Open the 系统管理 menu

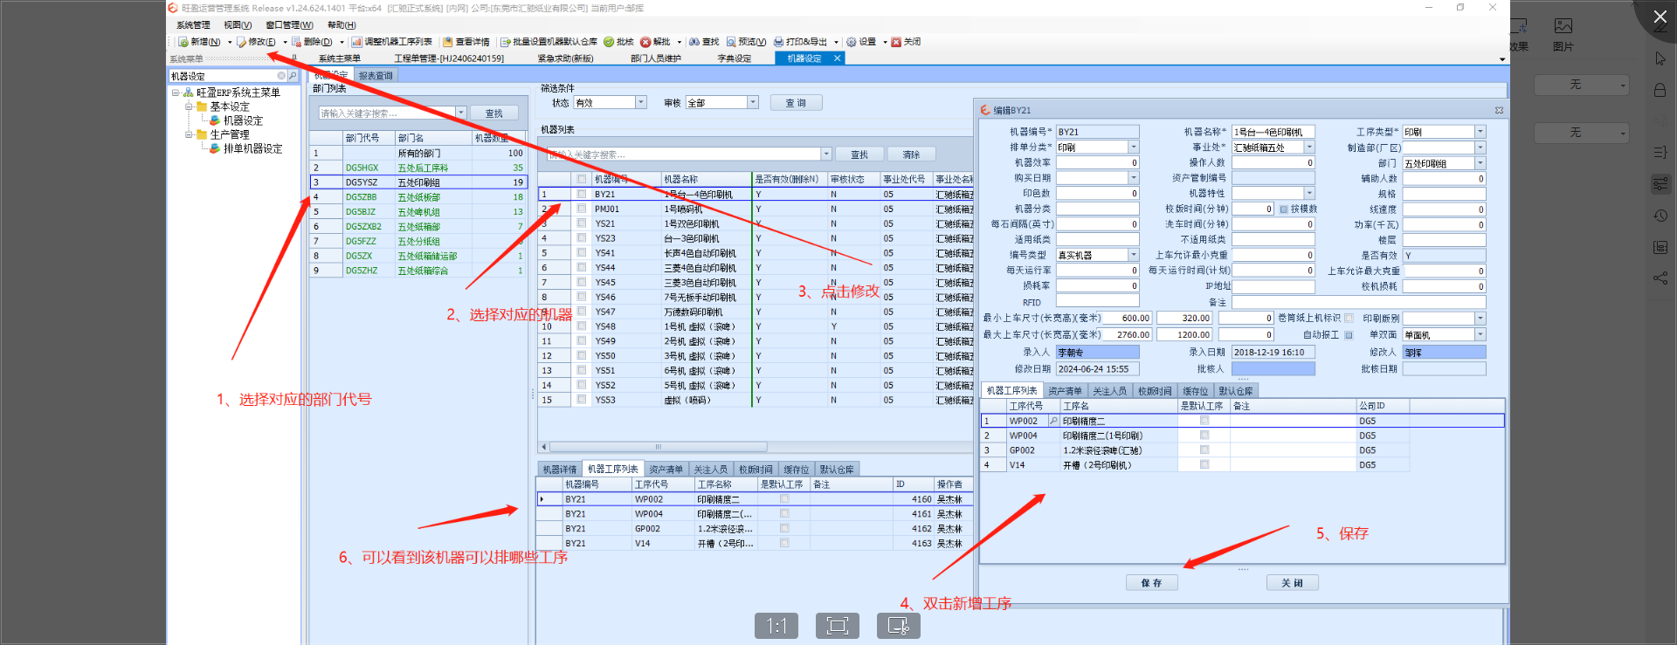coord(193,25)
